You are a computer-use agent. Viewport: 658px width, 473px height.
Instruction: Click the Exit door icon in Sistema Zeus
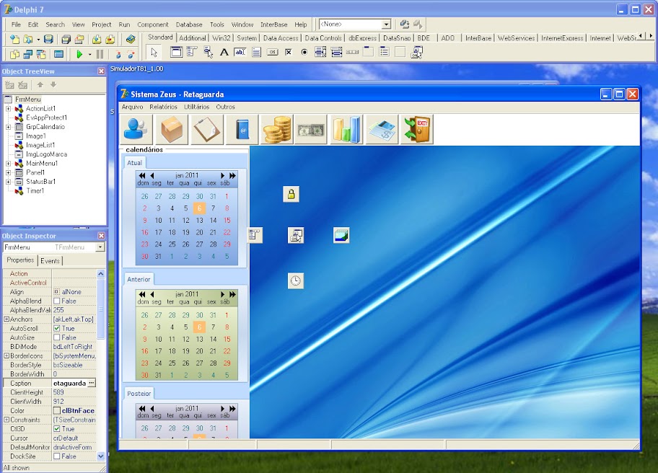point(417,129)
